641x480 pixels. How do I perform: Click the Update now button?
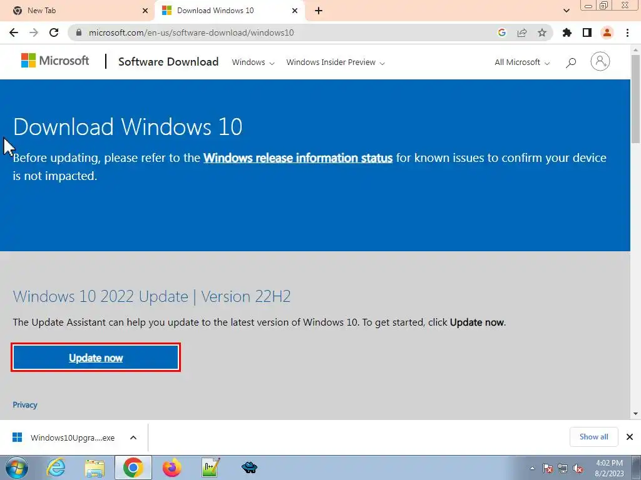pyautogui.click(x=96, y=357)
